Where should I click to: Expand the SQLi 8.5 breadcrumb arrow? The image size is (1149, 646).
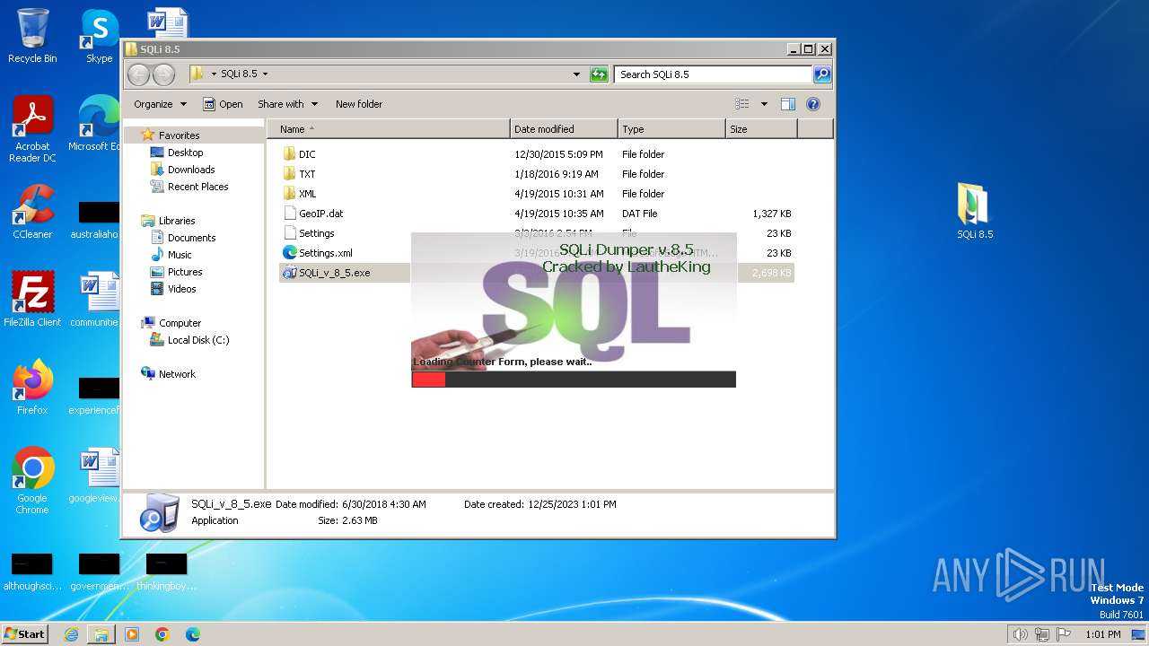pyautogui.click(x=265, y=74)
